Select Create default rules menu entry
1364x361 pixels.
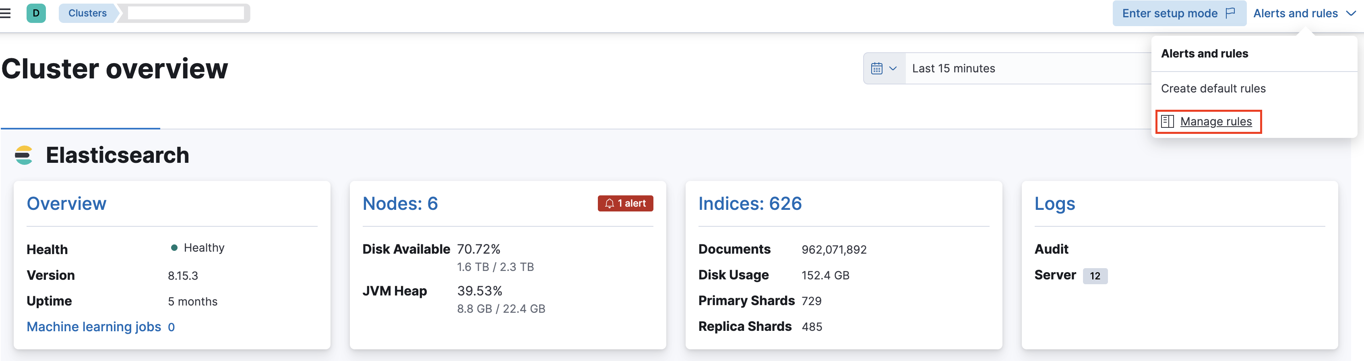click(1213, 88)
